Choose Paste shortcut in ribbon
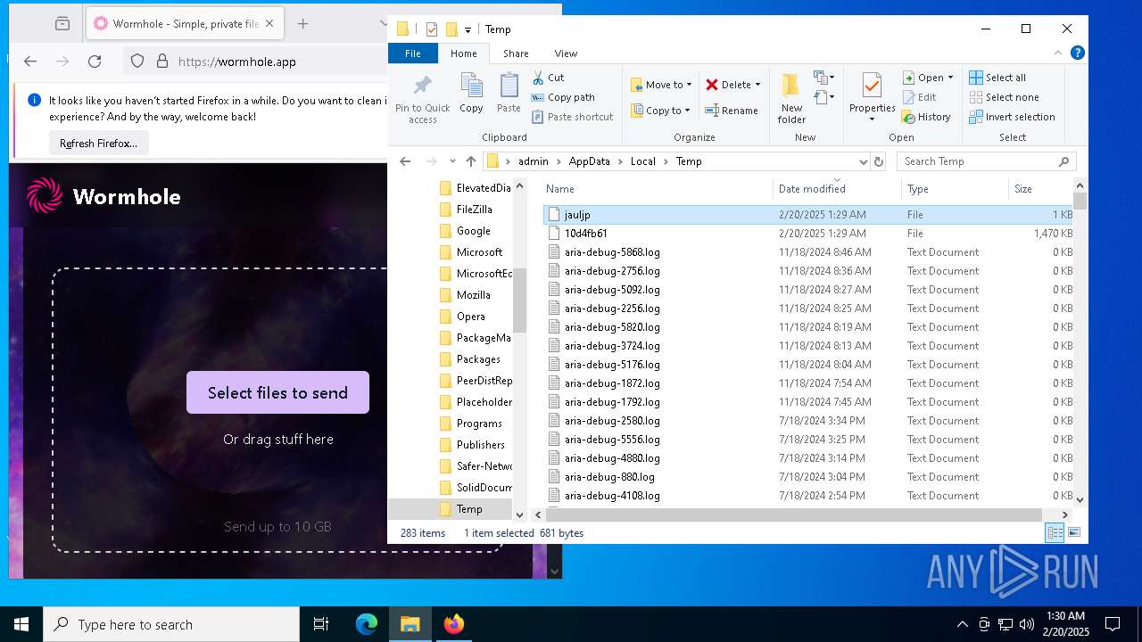 click(573, 117)
